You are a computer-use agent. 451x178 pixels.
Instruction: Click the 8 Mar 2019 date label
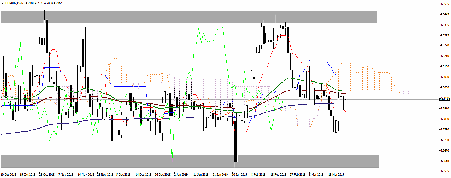(x=316, y=174)
